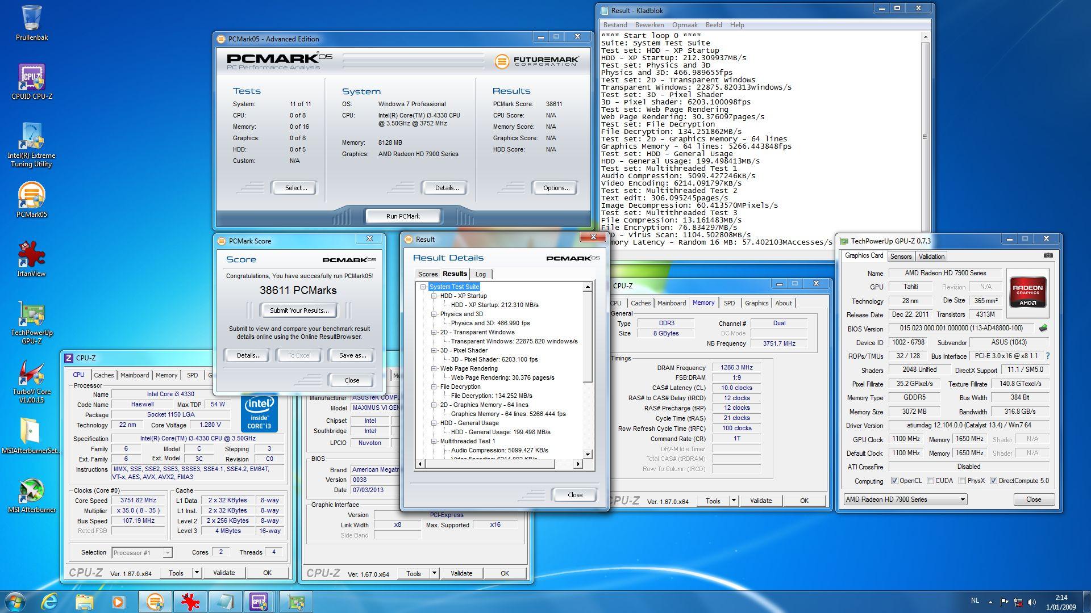The width and height of the screenshot is (1091, 613).
Task: Toggle the OpenCL checkbox in GPU-Z
Action: point(894,481)
